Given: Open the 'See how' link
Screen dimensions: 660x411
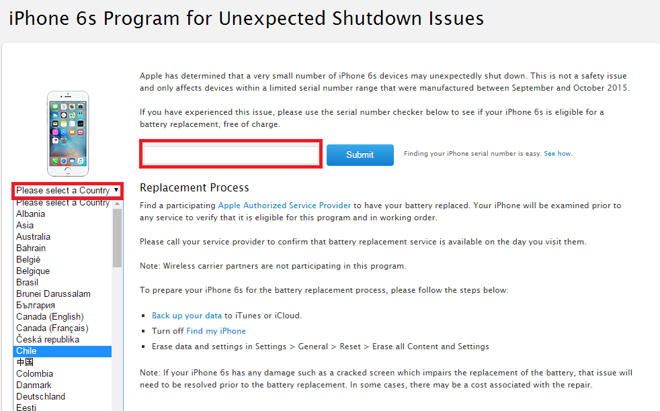Looking at the screenshot, I should pos(557,154).
